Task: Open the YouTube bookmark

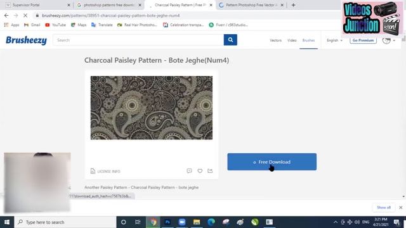Action: point(55,25)
